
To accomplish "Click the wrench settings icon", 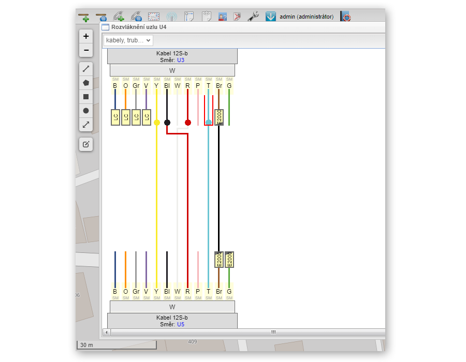I will pyautogui.click(x=253, y=17).
